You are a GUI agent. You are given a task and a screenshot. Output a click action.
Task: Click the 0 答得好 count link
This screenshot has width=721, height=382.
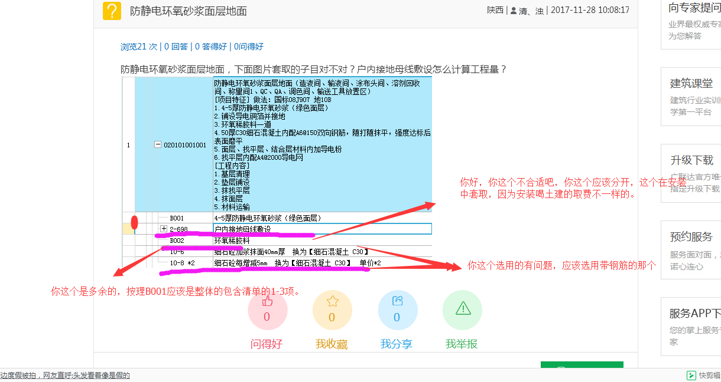click(x=211, y=47)
